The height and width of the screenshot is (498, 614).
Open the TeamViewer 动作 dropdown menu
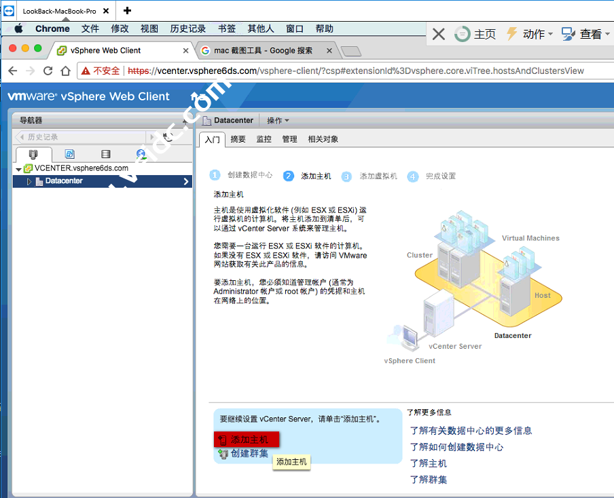(530, 34)
